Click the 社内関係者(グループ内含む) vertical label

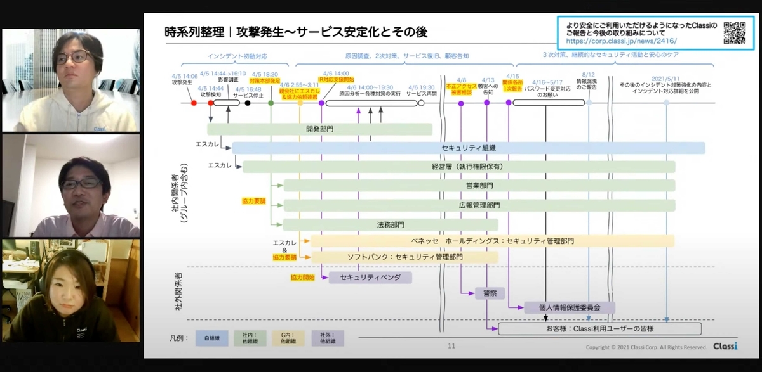[x=179, y=194]
